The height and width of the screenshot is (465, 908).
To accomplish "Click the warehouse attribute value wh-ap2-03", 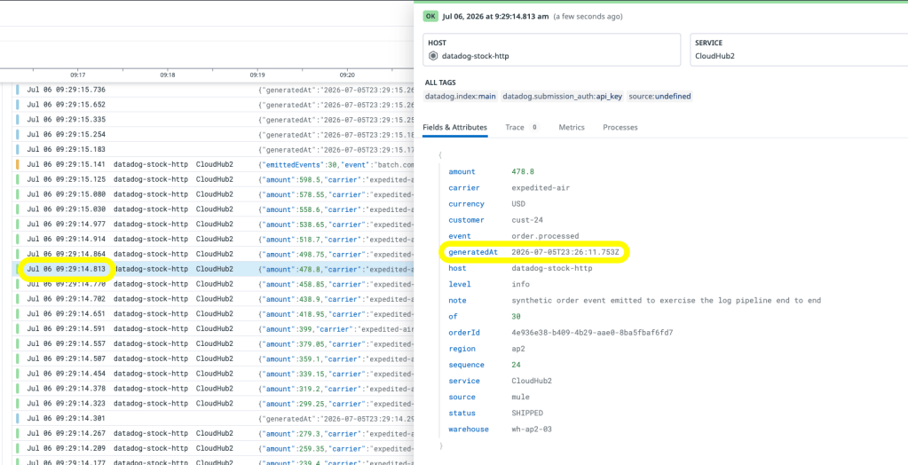I will coord(532,430).
